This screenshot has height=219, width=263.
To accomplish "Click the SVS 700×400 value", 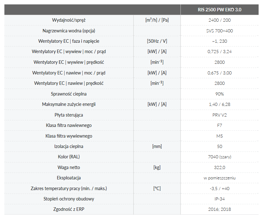I will pyautogui.click(x=219, y=31).
